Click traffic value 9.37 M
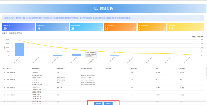 click(x=158, y=95)
